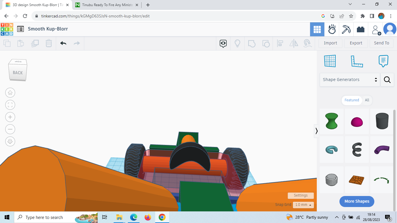Select the Ruler tool
Viewport: 397px width, 223px height.
point(357,61)
